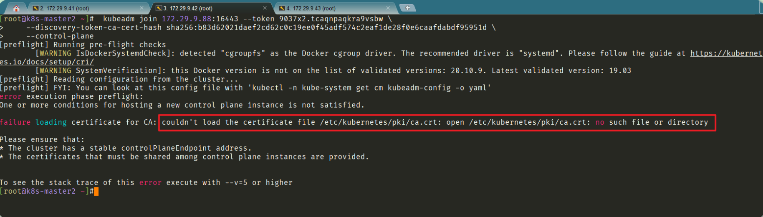Switch to the 4. 172.29.9.43 (root) tab
The image size is (763, 217).
(x=335, y=8)
